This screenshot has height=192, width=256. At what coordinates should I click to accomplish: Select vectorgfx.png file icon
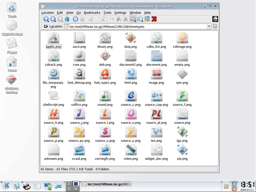coord(105,150)
